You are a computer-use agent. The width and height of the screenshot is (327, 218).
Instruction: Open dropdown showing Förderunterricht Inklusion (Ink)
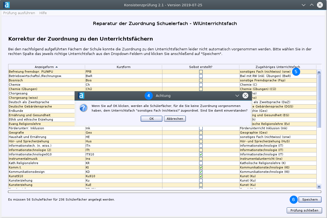pos(278,128)
